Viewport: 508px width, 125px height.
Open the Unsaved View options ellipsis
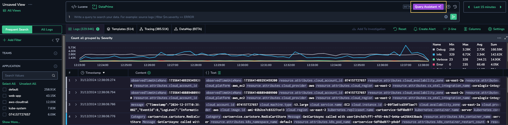point(30,4)
